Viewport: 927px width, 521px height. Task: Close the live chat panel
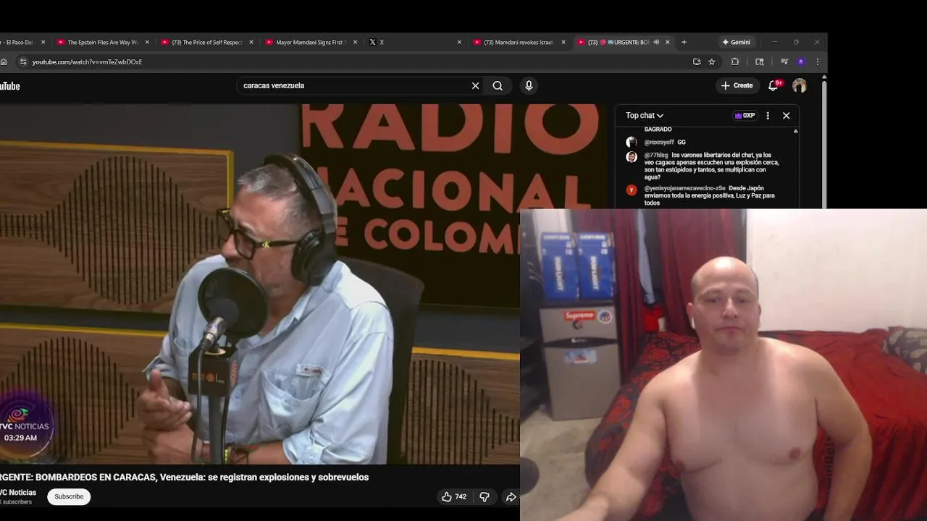[786, 115]
